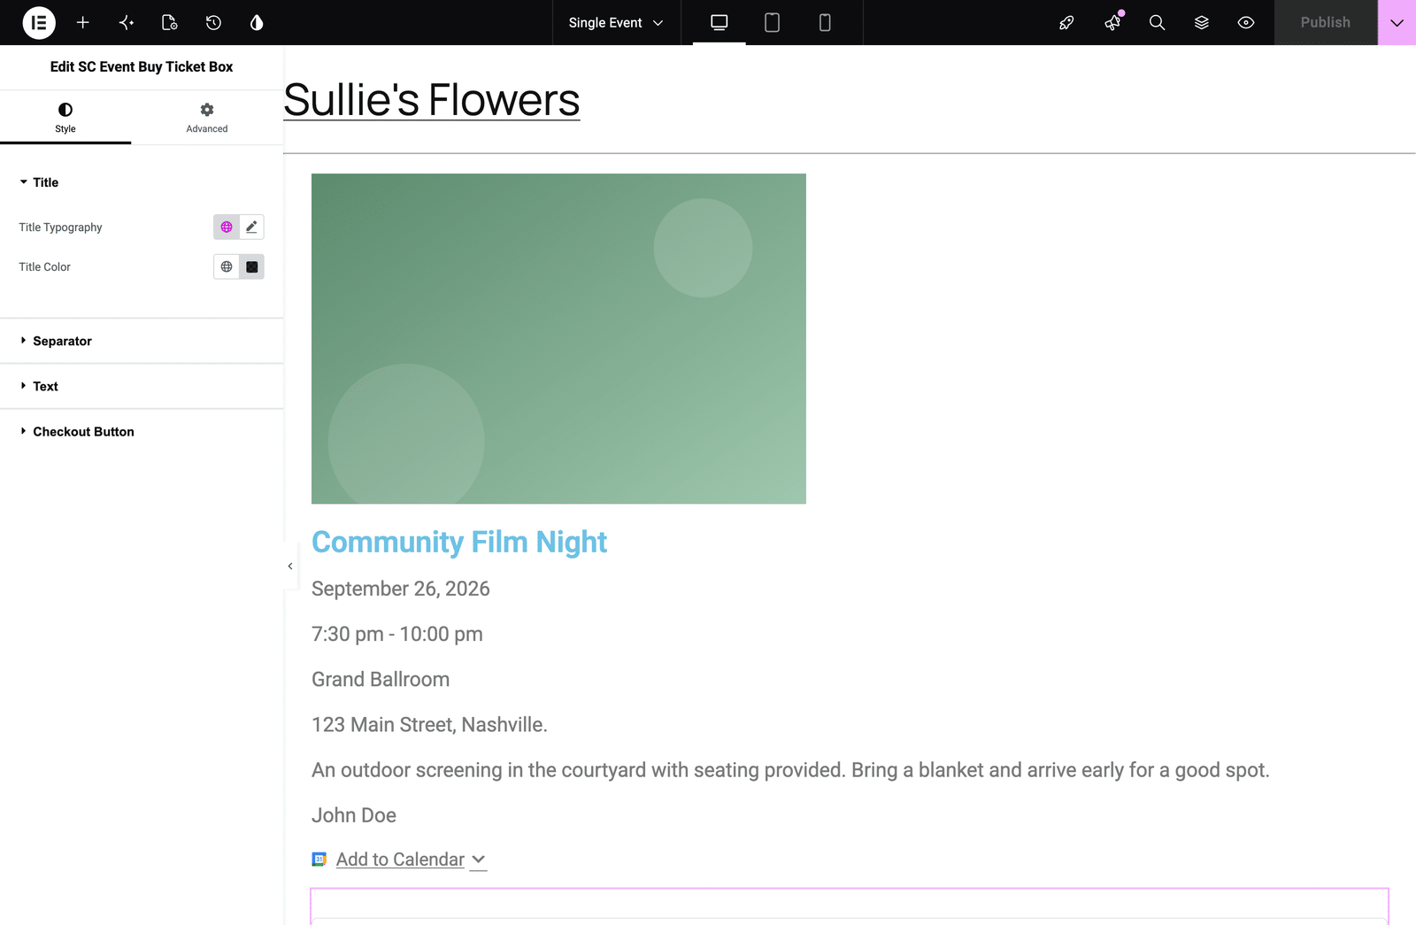Collapse the Title section

pyautogui.click(x=142, y=182)
